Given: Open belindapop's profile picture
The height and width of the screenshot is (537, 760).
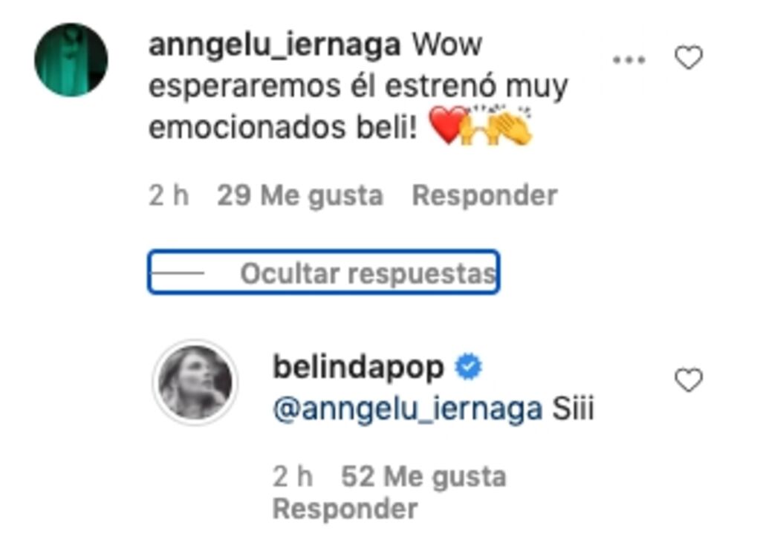Looking at the screenshot, I should click(195, 383).
